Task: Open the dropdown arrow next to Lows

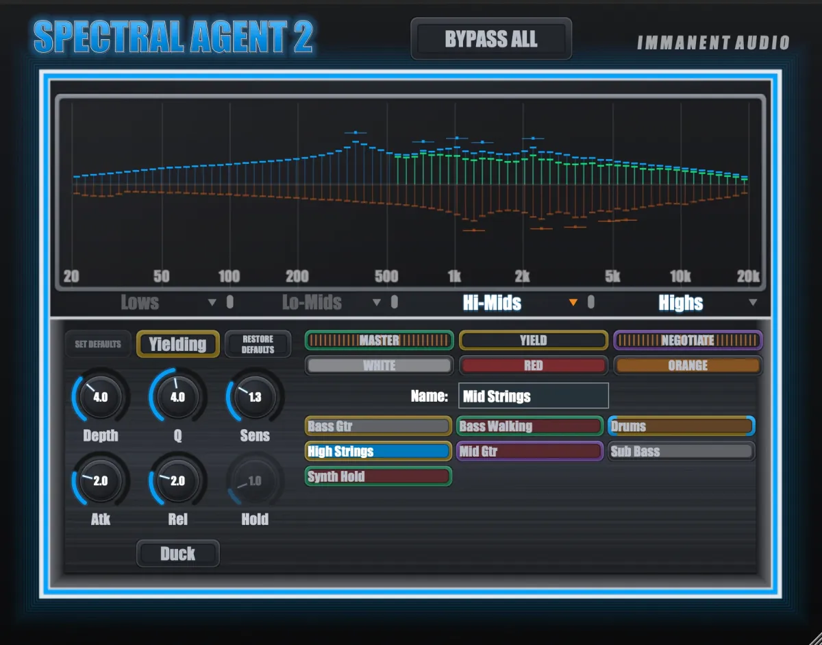Action: 212,302
